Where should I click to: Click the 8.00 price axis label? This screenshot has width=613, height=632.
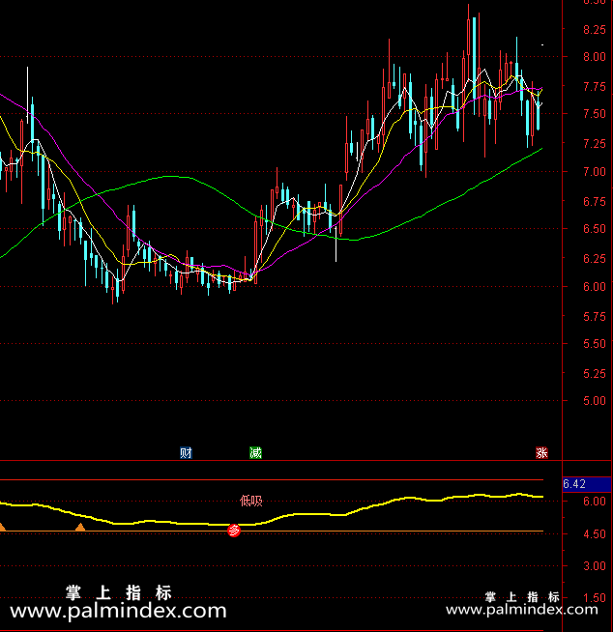point(594,57)
